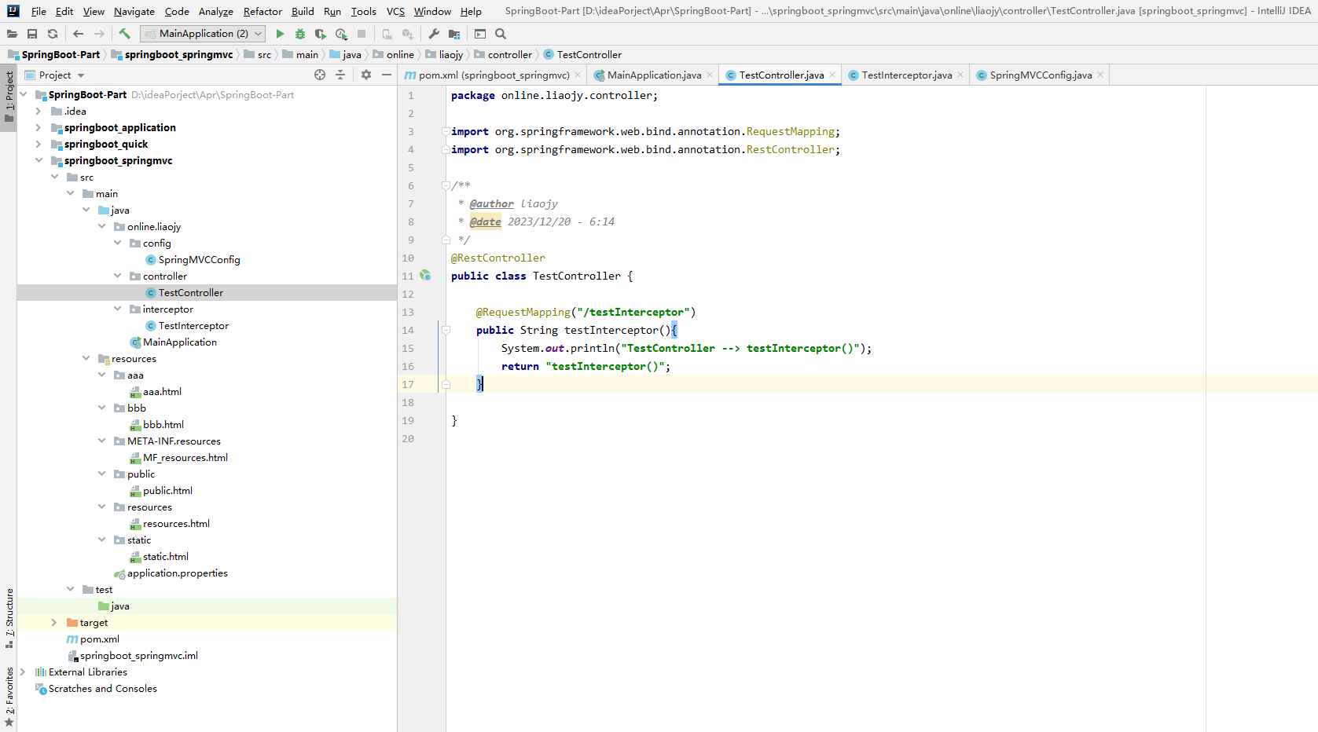Image resolution: width=1318 pixels, height=732 pixels.
Task: Open Project panel gear options
Action: 366,75
